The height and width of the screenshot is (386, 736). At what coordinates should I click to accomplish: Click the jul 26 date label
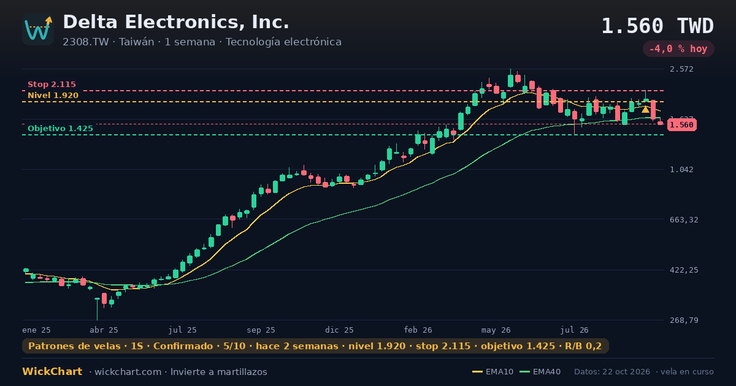coord(575,330)
